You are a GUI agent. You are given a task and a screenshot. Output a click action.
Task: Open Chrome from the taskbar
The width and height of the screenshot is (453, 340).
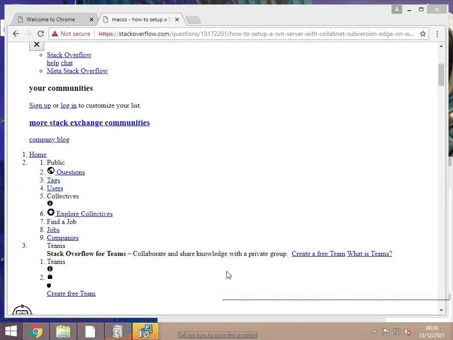[x=36, y=331]
